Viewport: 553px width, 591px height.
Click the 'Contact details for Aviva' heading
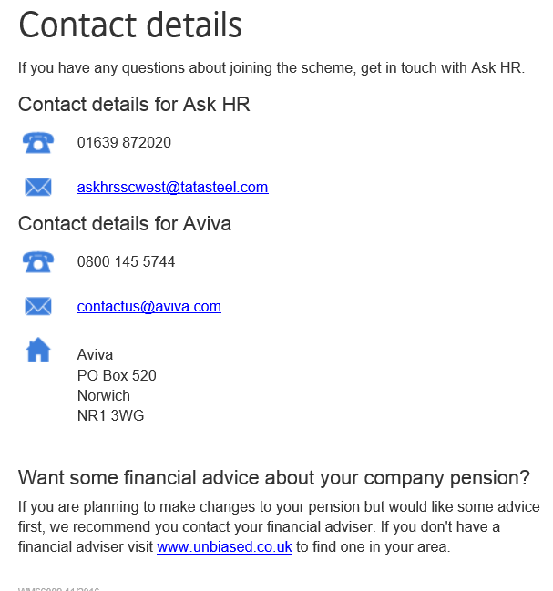click(x=125, y=223)
